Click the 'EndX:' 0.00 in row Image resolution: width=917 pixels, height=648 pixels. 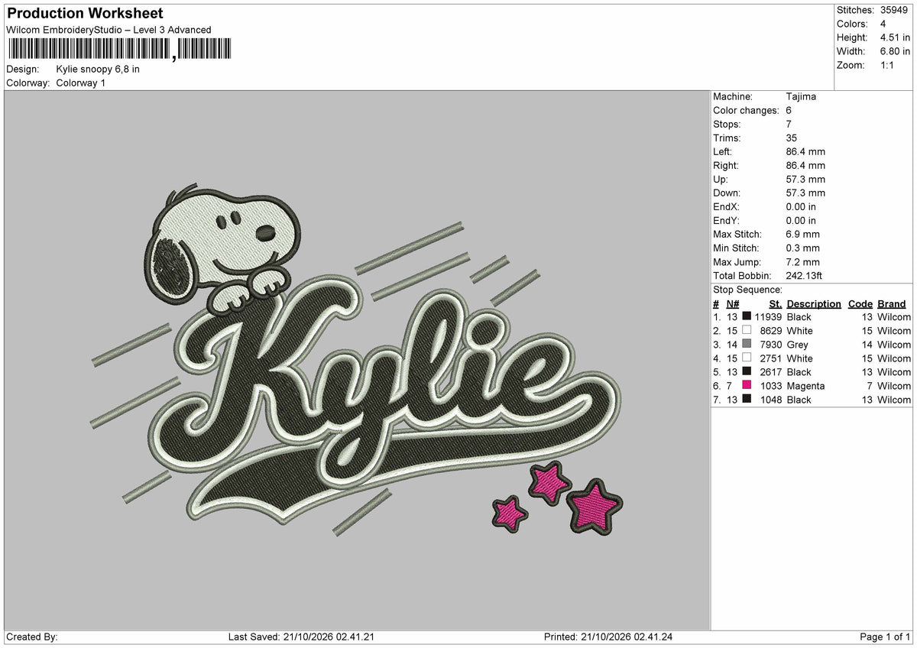764,206
